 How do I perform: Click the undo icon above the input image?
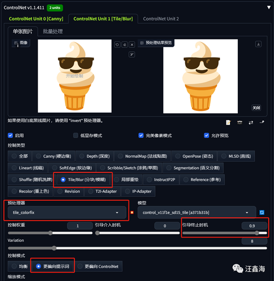tap(117, 44)
